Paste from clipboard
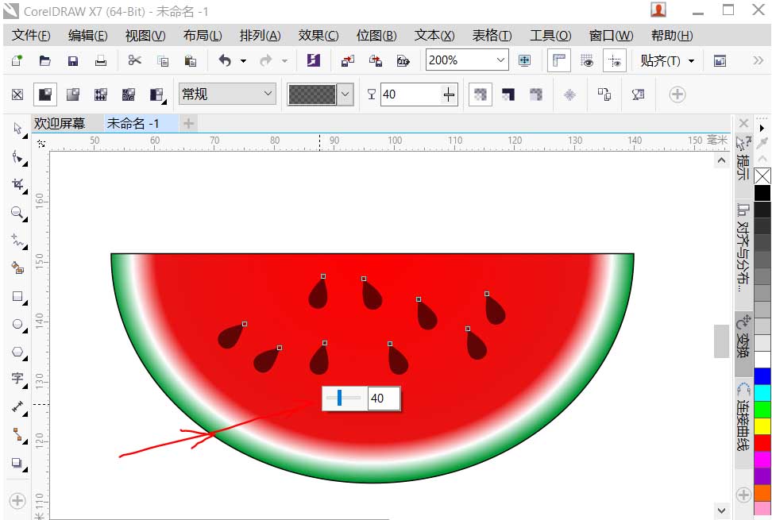Image resolution: width=772 pixels, height=520 pixels. [190, 60]
